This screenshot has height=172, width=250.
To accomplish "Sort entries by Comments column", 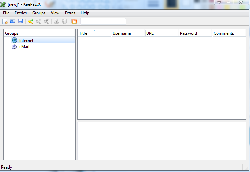I will pos(229,33).
